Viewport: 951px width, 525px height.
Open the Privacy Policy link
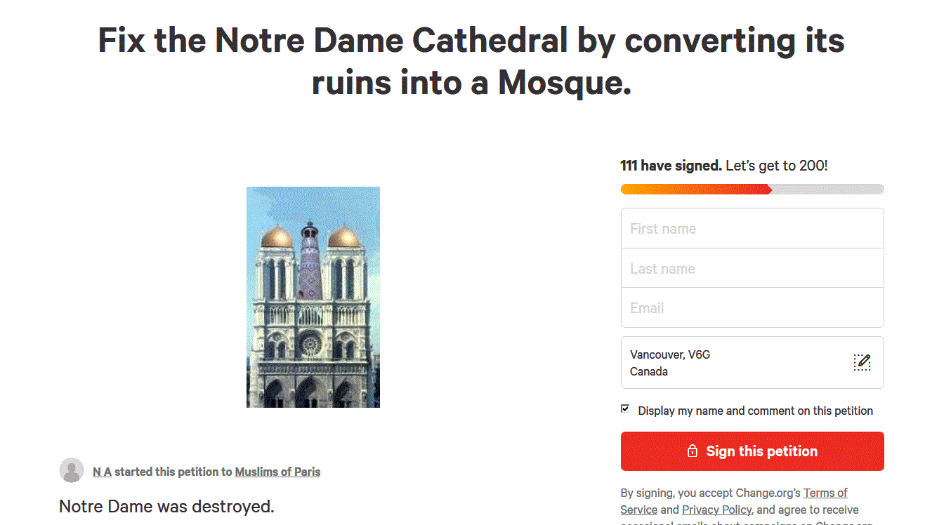pyautogui.click(x=716, y=510)
